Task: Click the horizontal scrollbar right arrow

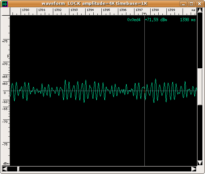Action: tap(194, 169)
